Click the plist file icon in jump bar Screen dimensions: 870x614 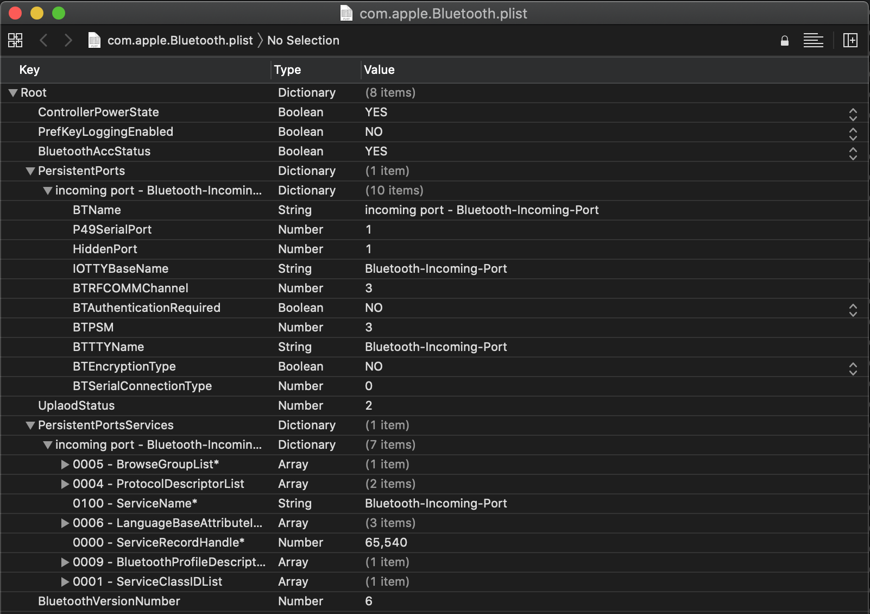(x=94, y=40)
